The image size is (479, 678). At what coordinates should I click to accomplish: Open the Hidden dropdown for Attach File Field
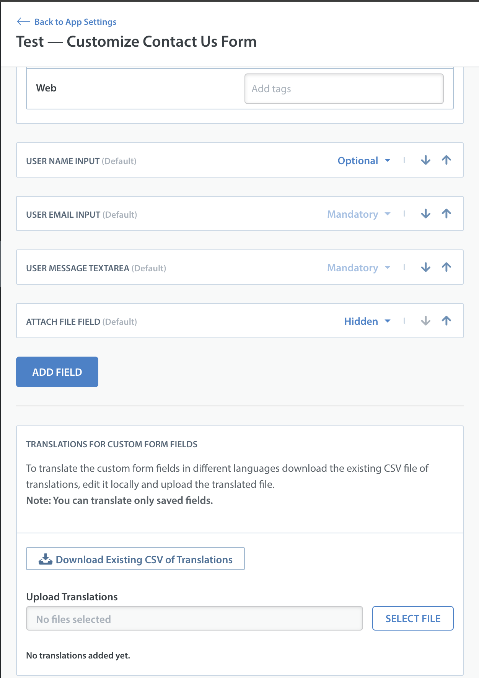367,321
